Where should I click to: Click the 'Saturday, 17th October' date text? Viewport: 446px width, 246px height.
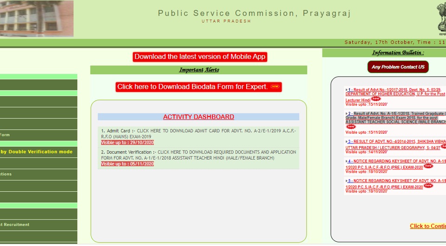coord(378,42)
